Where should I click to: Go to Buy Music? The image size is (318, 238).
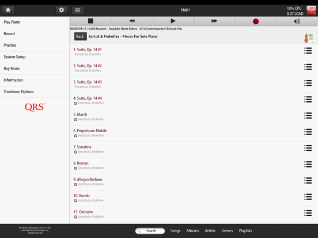(35, 68)
